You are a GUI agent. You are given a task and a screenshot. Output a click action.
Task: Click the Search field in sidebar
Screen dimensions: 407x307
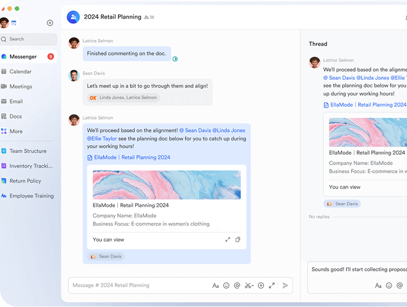[x=29, y=39]
